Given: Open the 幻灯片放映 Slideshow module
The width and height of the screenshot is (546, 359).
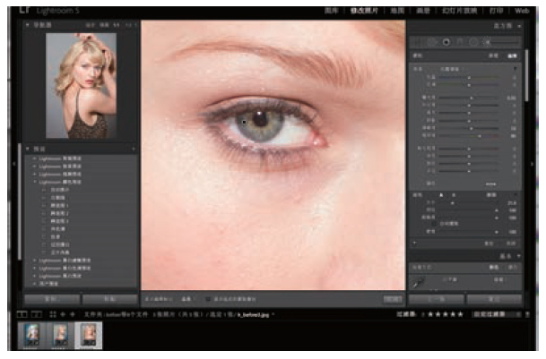Looking at the screenshot, I should tap(460, 11).
